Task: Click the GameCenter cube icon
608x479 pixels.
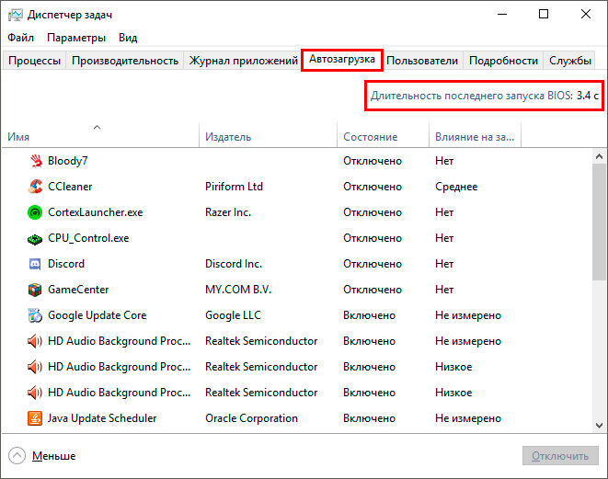Action: [35, 290]
